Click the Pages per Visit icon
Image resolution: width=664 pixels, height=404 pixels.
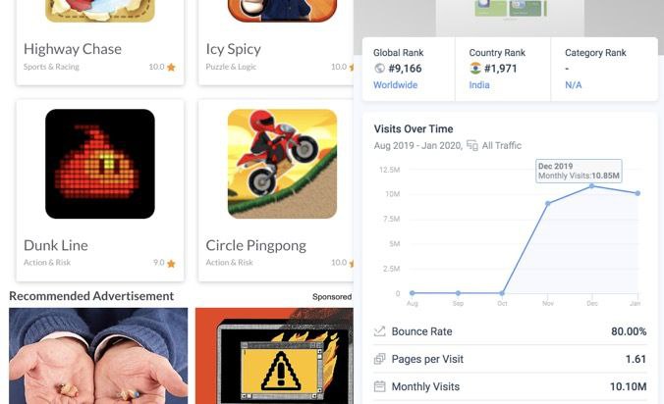(x=379, y=359)
